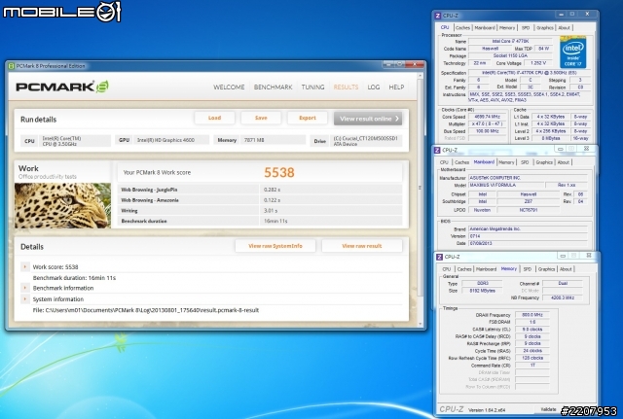
Task: Click the Writing result row
Action: [x=260, y=211]
